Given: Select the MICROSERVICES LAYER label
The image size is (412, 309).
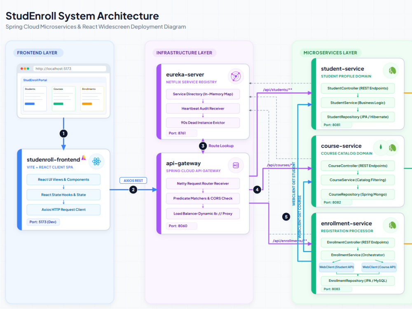Looking at the screenshot, I should [x=330, y=53].
